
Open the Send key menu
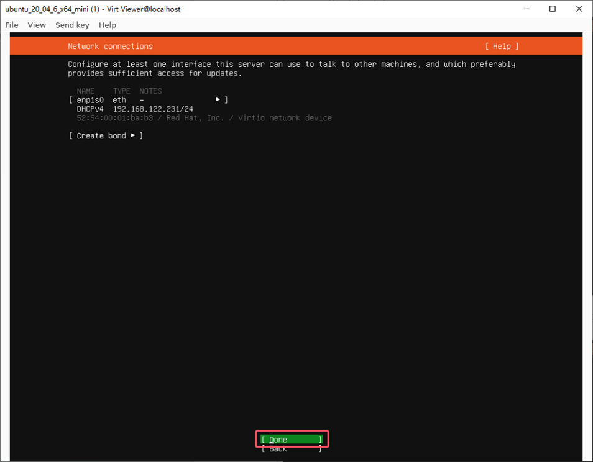[x=72, y=25]
